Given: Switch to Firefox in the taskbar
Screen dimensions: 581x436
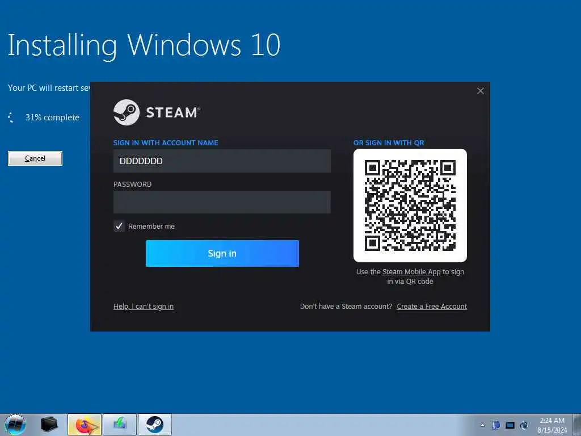Looking at the screenshot, I should tap(85, 425).
